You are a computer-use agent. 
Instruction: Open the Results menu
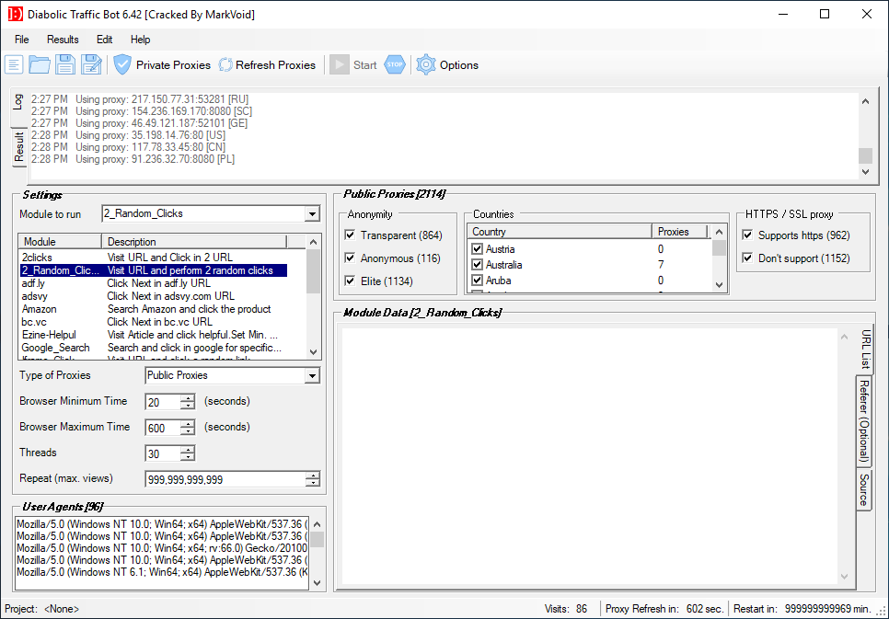63,40
